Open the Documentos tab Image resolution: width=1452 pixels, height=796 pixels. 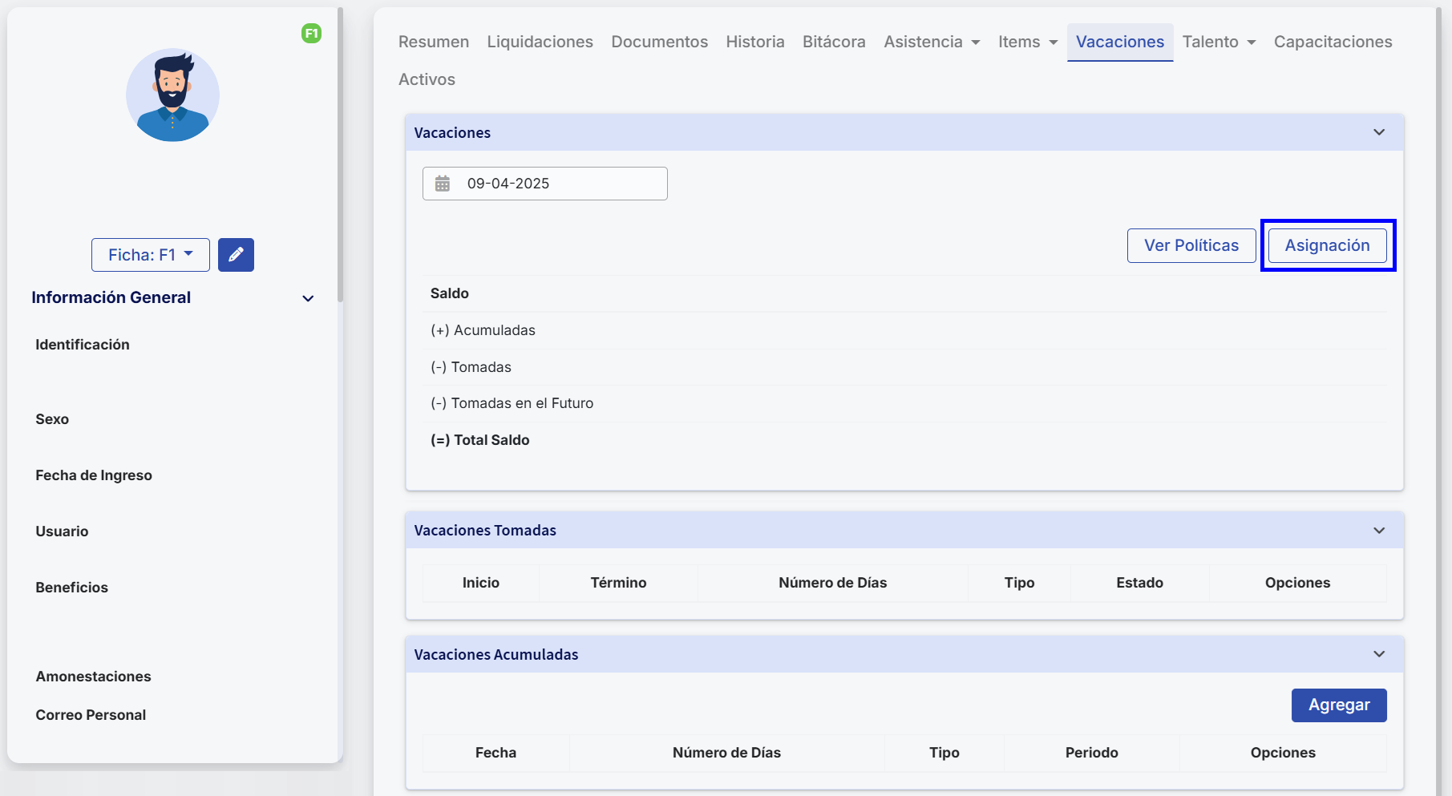[659, 42]
